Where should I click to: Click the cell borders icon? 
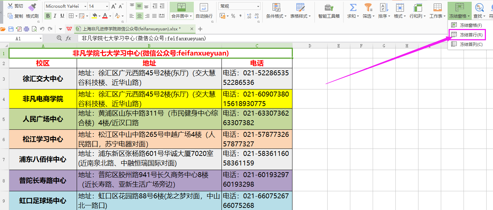[71, 16]
